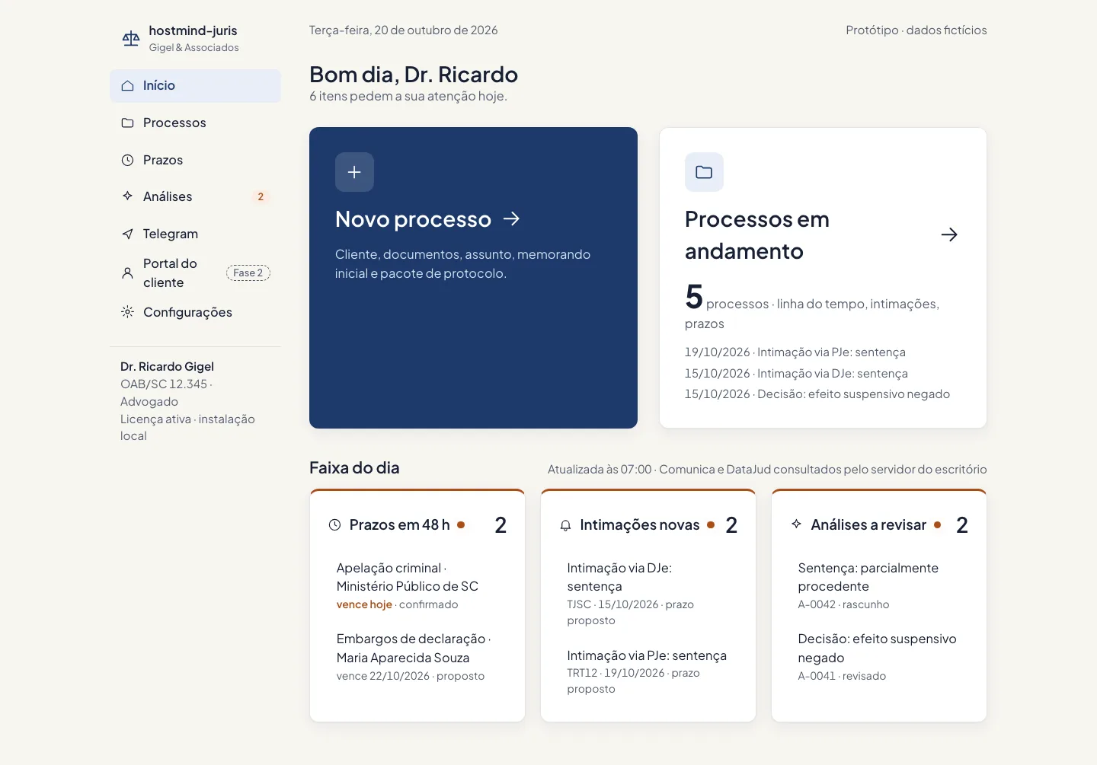1097x765 pixels.
Task: Open the Prazos section
Action: 195,160
